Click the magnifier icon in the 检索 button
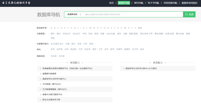The image size is (201, 108). click(186, 14)
